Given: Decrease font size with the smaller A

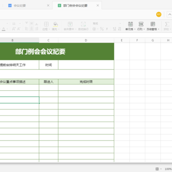Looking at the screenshot, I should click(x=19, y=29).
